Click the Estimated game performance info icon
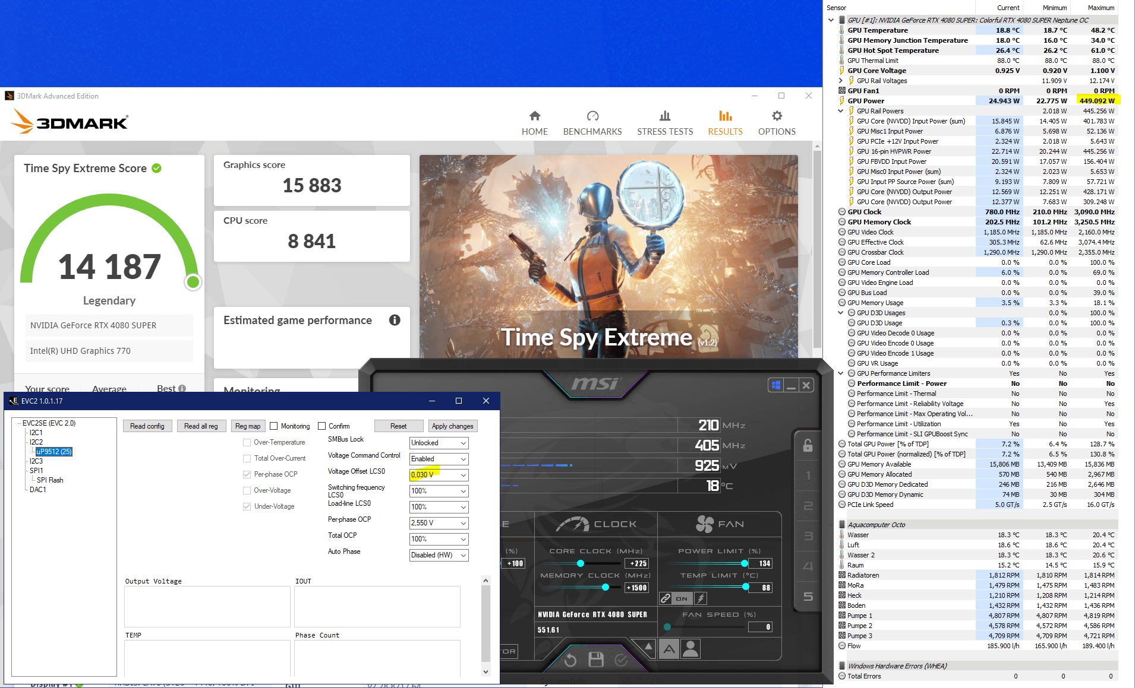This screenshot has height=688, width=1135. pos(395,320)
